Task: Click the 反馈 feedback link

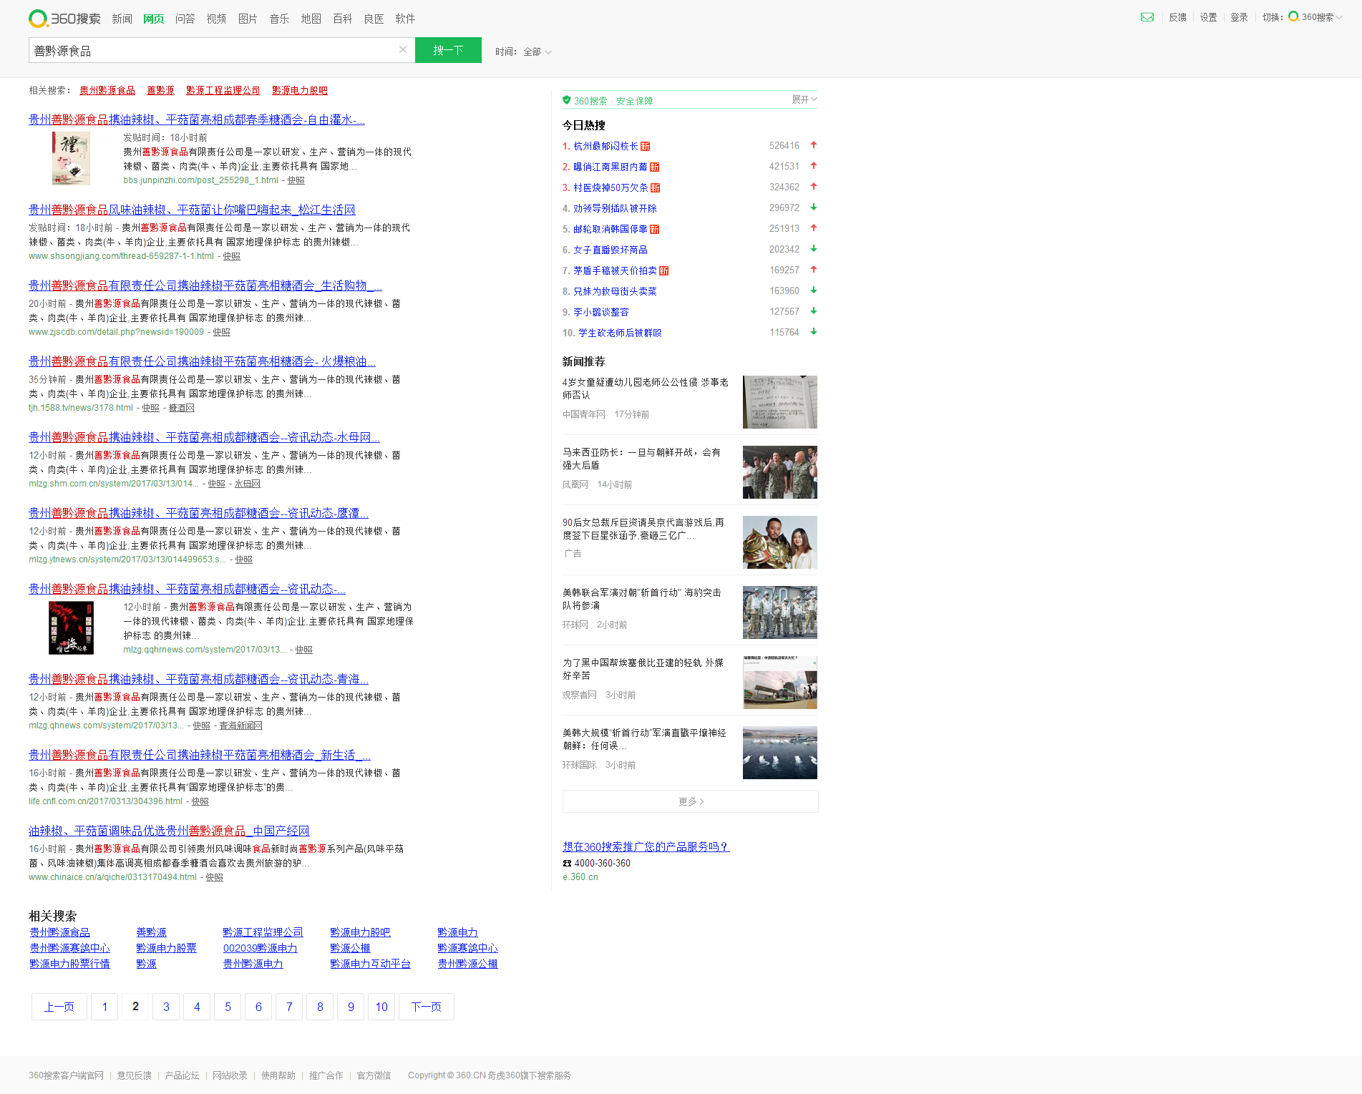Action: (x=1177, y=17)
